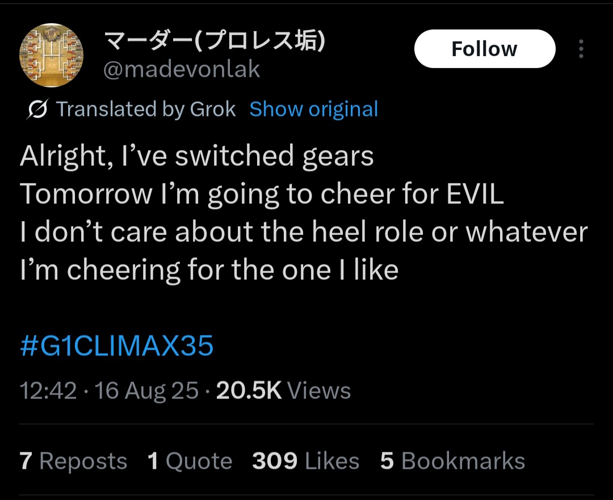Image resolution: width=613 pixels, height=500 pixels.
Task: View the 7 Reposts list
Action: click(73, 461)
